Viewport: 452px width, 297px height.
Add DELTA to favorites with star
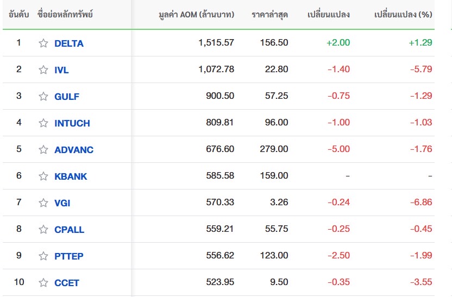click(x=43, y=43)
